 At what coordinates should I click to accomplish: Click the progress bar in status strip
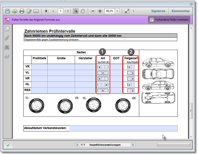click(x=174, y=145)
